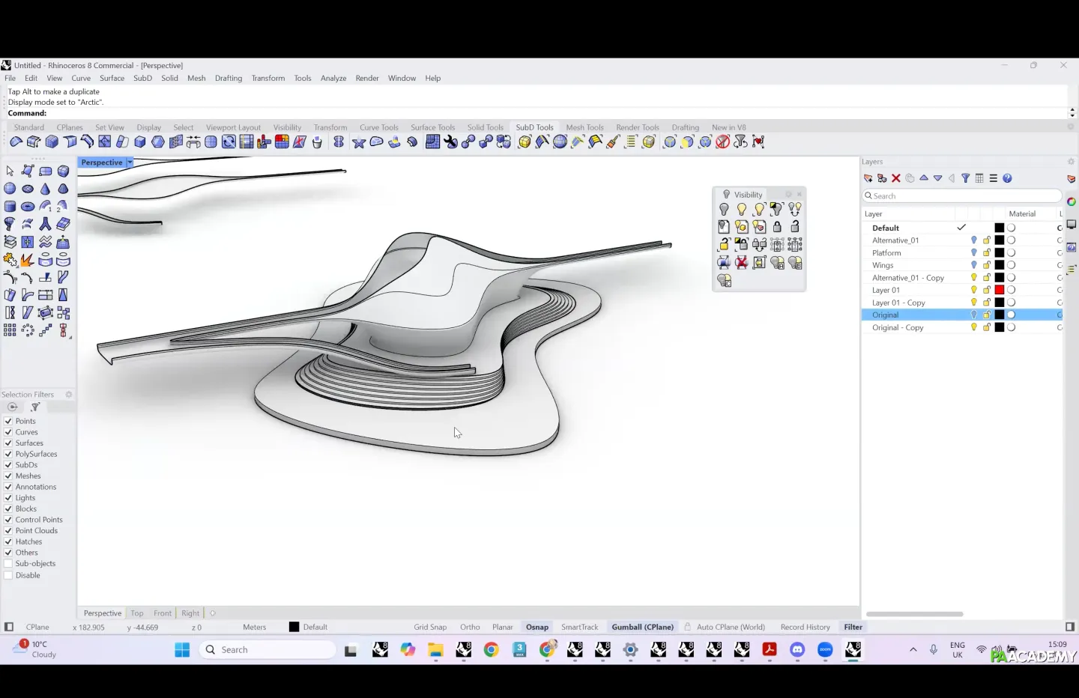Toggle the SubDs selection filter checkbox
Viewport: 1079px width, 698px height.
click(x=8, y=465)
